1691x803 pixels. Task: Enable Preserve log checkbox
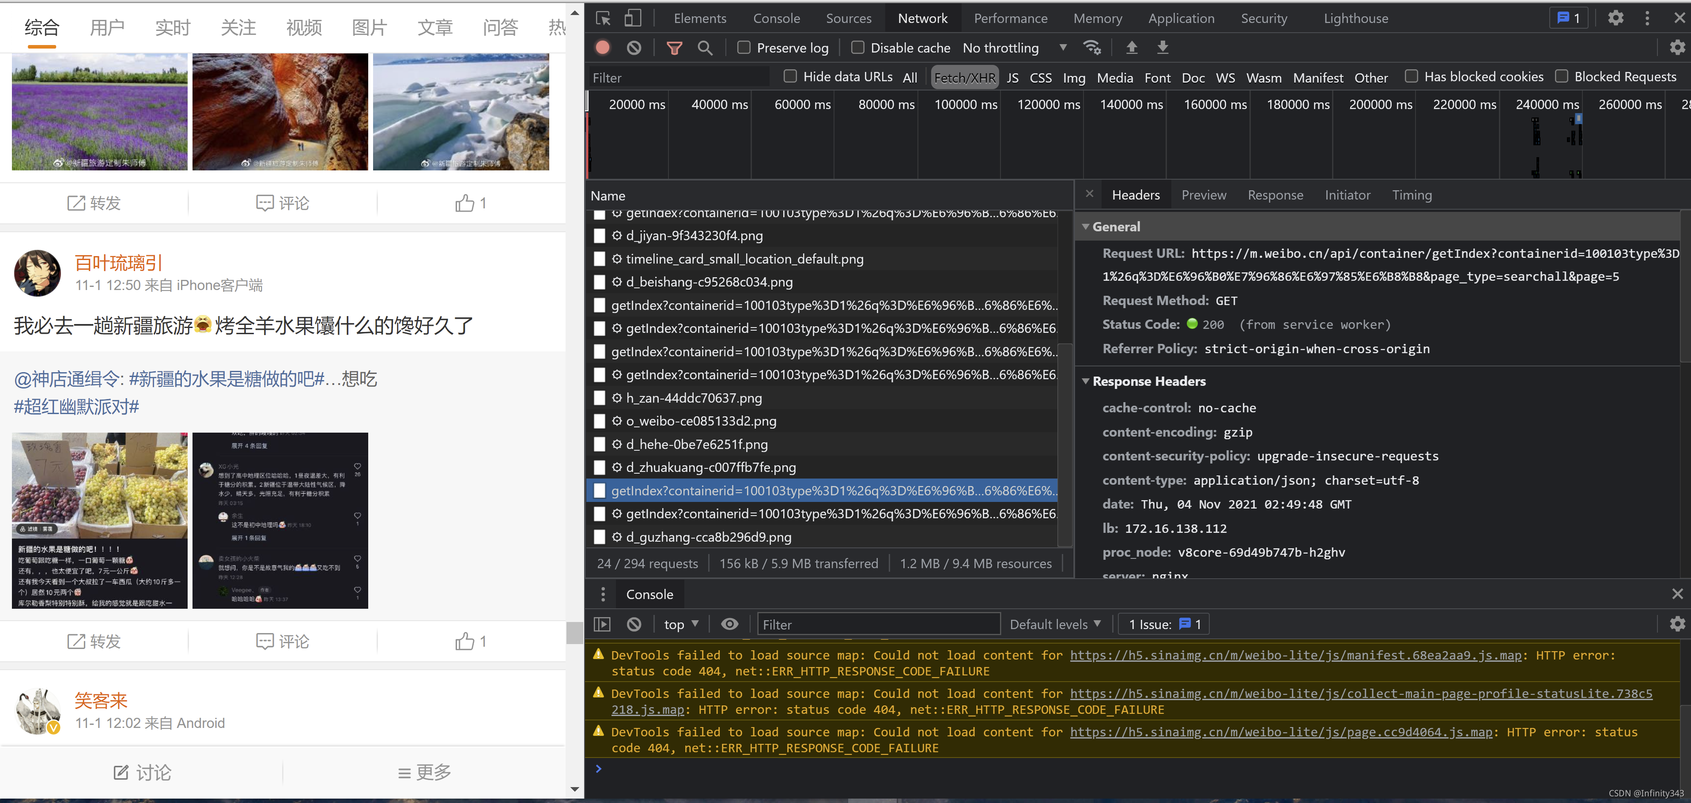pos(744,47)
